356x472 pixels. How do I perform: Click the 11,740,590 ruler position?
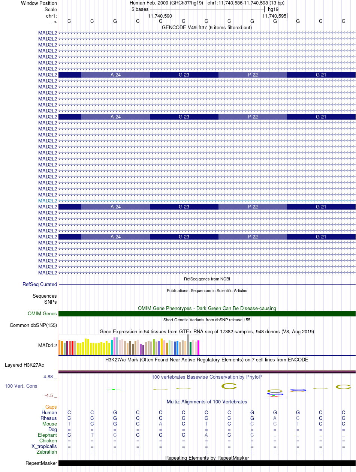tap(160, 16)
